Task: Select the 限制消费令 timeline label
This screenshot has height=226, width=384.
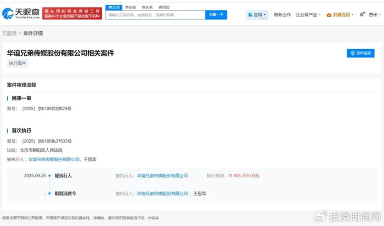Action: [65, 194]
